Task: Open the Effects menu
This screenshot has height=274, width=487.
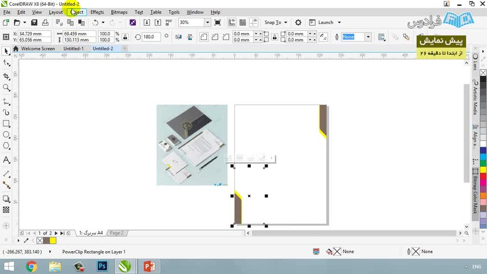Action: coord(97,12)
